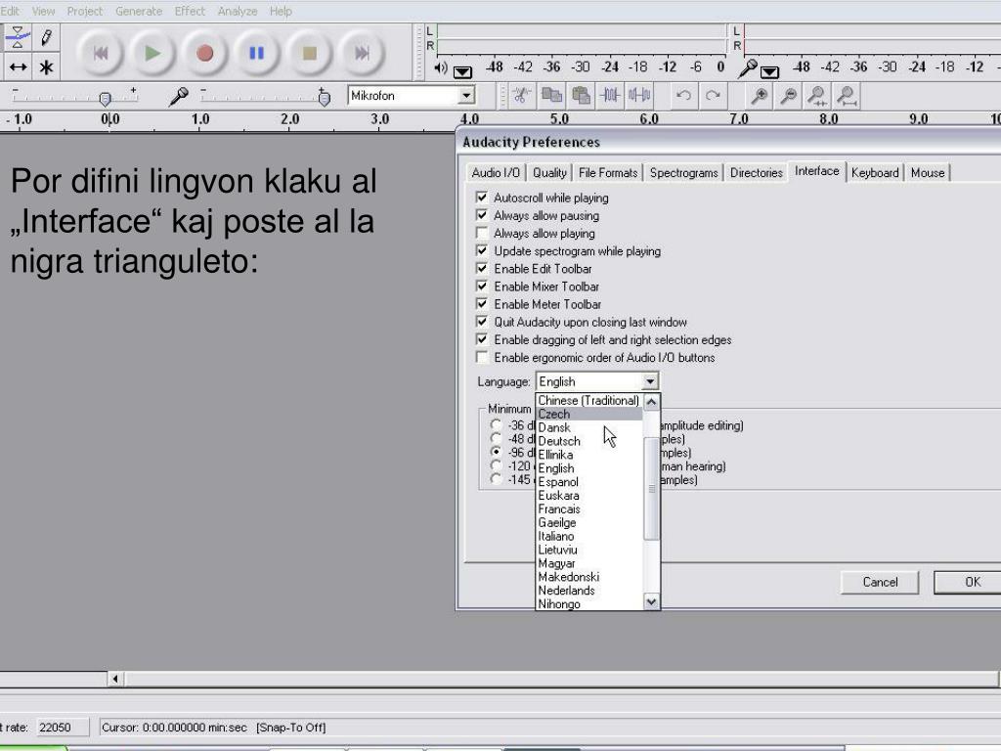Open input meter dropdown arrow
1001x751 pixels.
pos(769,71)
